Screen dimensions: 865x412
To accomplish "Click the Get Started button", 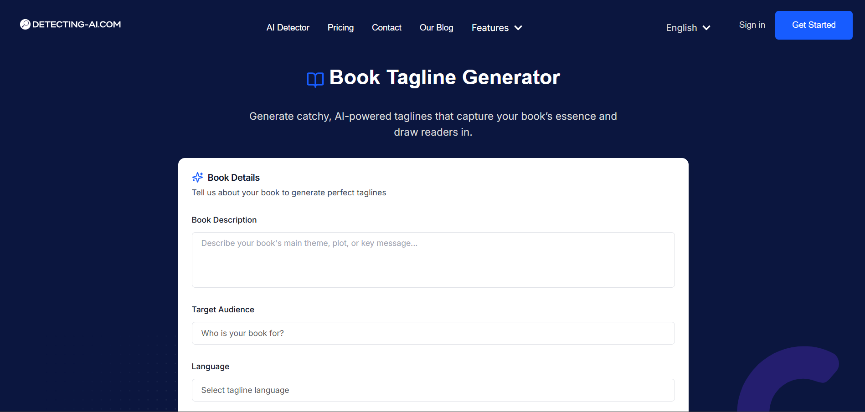I will coord(814,25).
